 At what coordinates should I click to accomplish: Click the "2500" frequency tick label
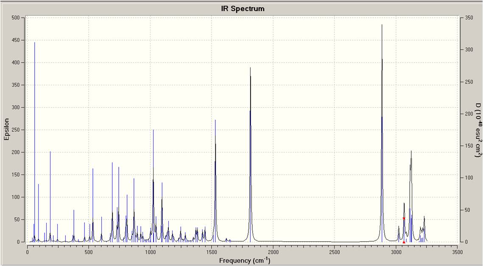(x=335, y=252)
